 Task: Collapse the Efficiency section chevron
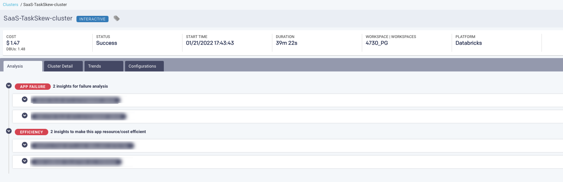(x=9, y=131)
